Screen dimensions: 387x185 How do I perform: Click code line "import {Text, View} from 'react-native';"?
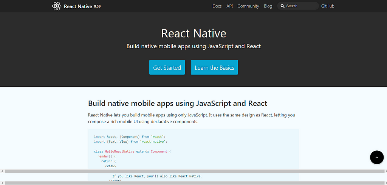(131, 142)
